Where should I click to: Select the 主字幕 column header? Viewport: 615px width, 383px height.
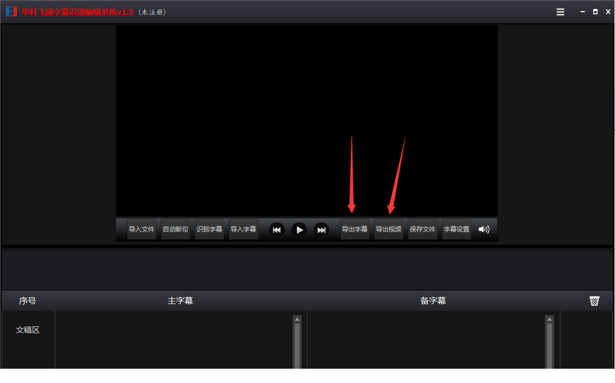tap(179, 300)
